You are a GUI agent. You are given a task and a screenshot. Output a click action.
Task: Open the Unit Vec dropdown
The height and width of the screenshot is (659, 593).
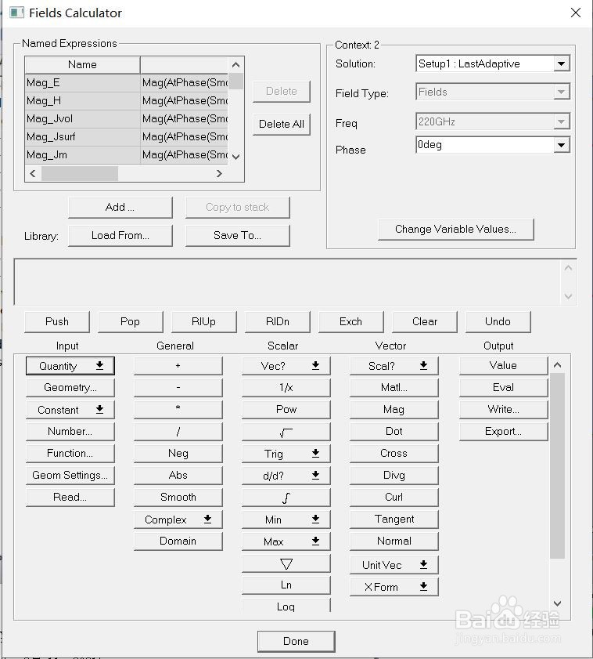[x=394, y=565]
